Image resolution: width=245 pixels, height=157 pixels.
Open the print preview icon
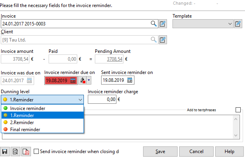tap(16, 152)
